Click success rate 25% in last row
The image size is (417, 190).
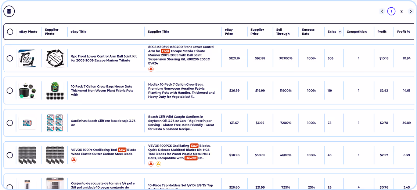[x=312, y=187]
